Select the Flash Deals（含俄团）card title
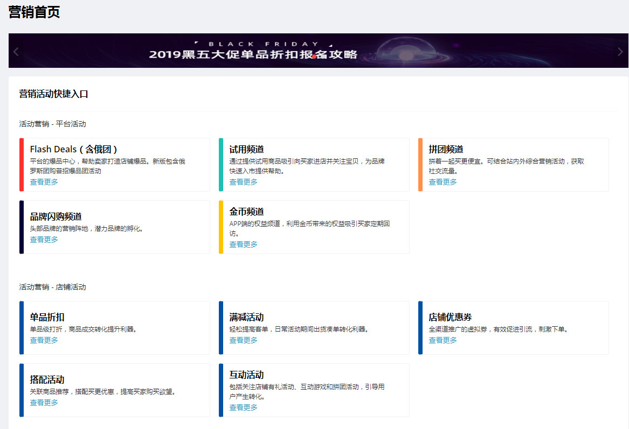This screenshot has height=429, width=629. click(x=74, y=149)
